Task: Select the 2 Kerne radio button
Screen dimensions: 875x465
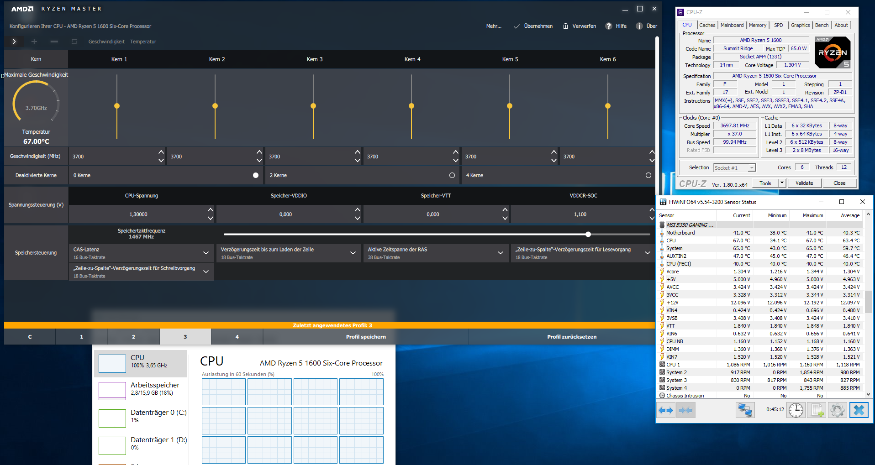Action: pos(452,175)
